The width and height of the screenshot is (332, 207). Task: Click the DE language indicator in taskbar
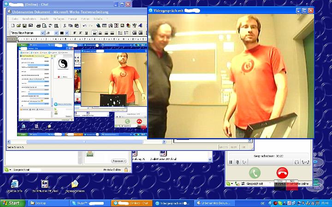[262, 203]
